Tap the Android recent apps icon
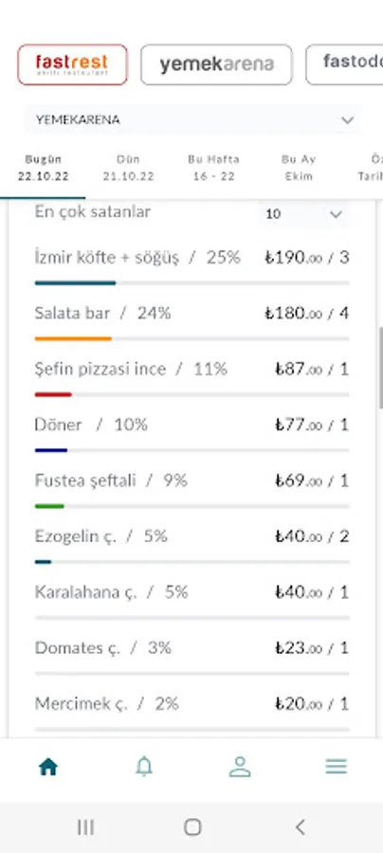 [85, 827]
